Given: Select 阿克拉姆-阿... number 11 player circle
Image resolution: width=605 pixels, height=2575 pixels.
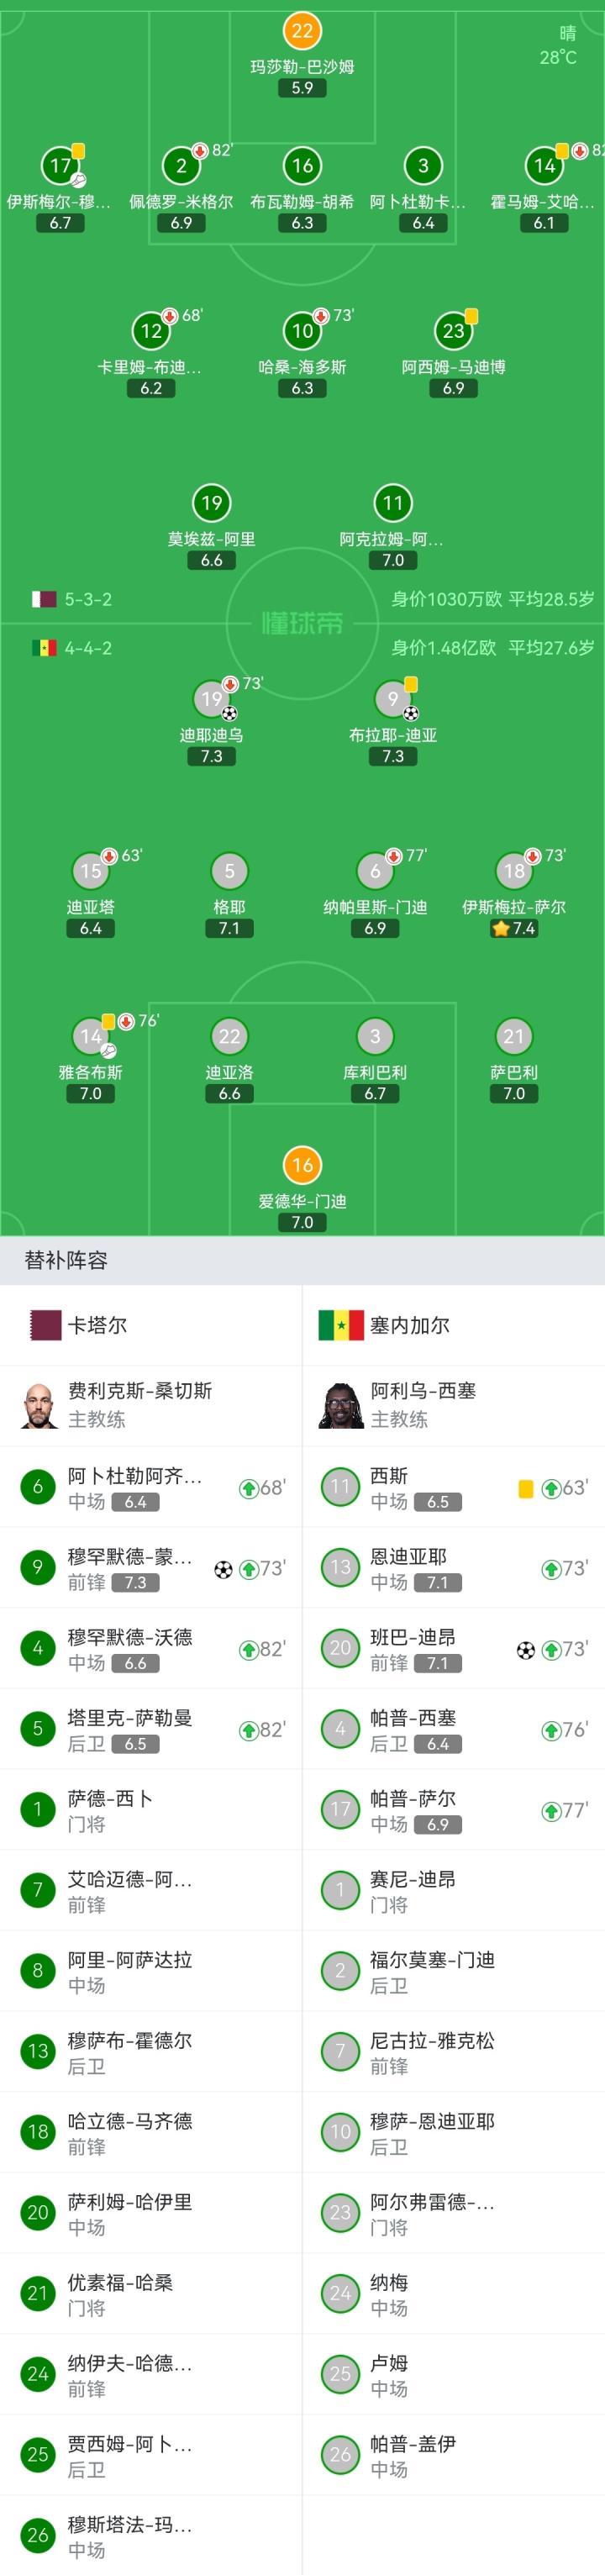Looking at the screenshot, I should 393,503.
